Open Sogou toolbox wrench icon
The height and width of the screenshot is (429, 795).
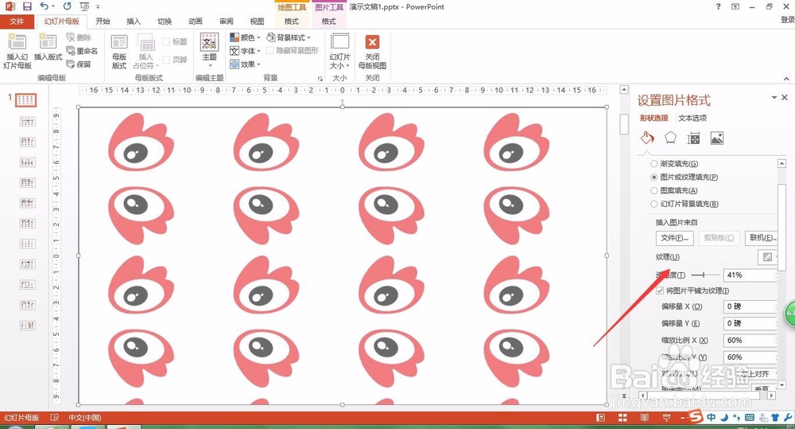787,417
